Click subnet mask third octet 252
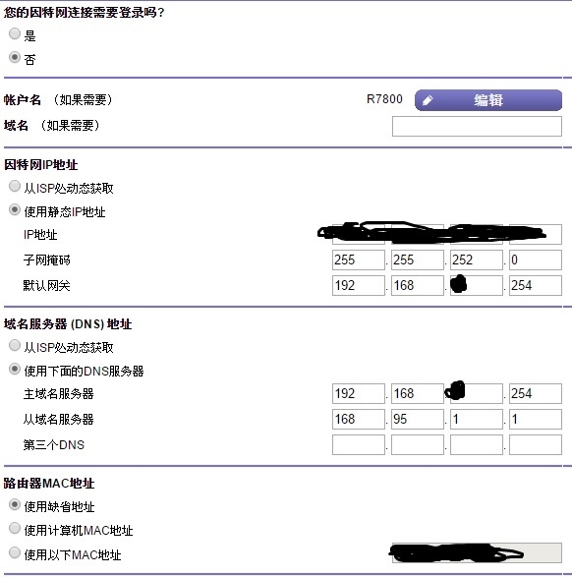Viewport: 572px width, 577px height. click(477, 260)
